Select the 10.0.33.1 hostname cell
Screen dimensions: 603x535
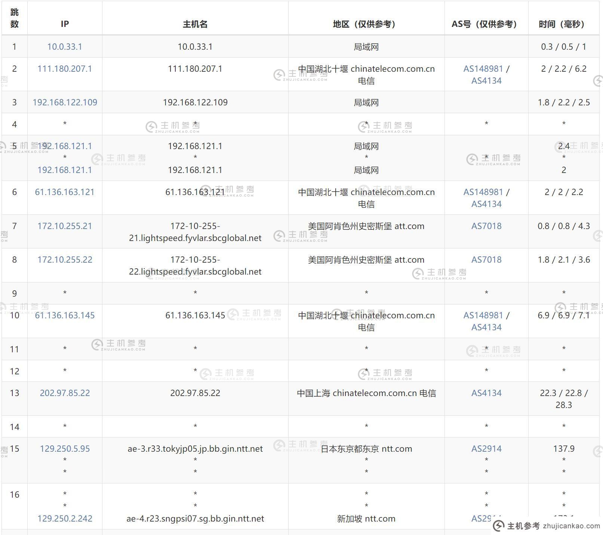[x=195, y=47]
